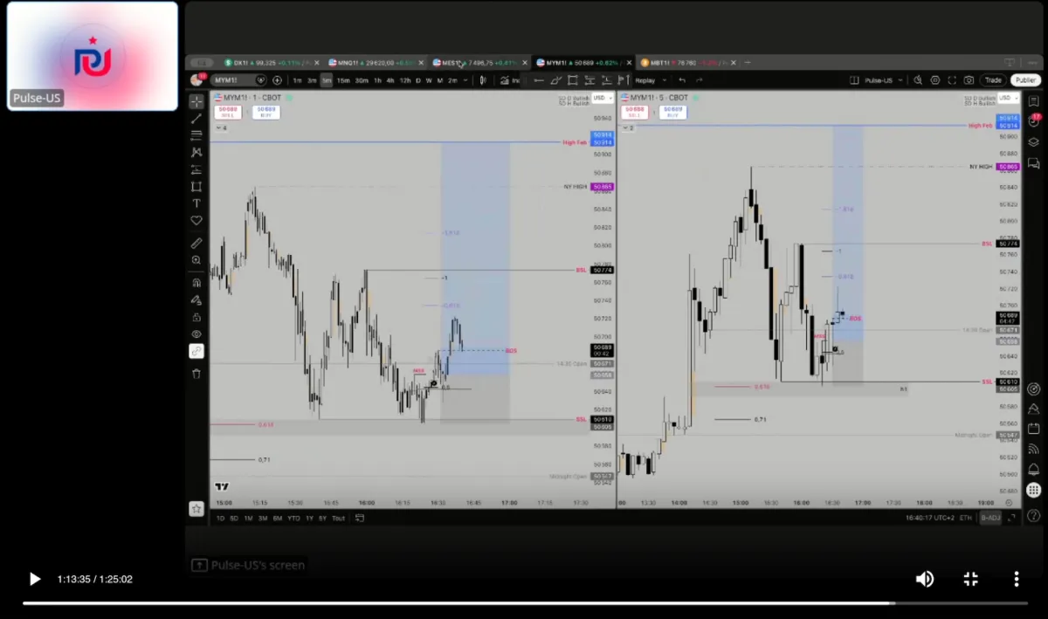
Task: Expand the Pulse-US layout dropdown
Action: [x=900, y=80]
